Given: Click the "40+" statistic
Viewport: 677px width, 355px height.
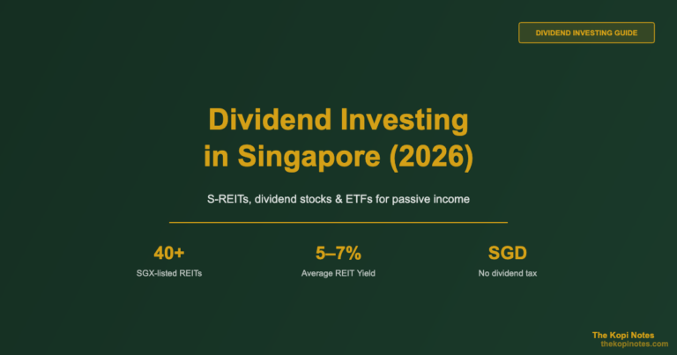Looking at the screenshot, I should [169, 253].
